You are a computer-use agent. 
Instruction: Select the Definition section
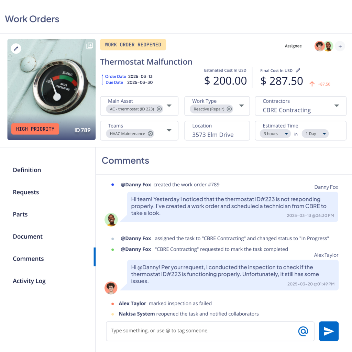27,170
